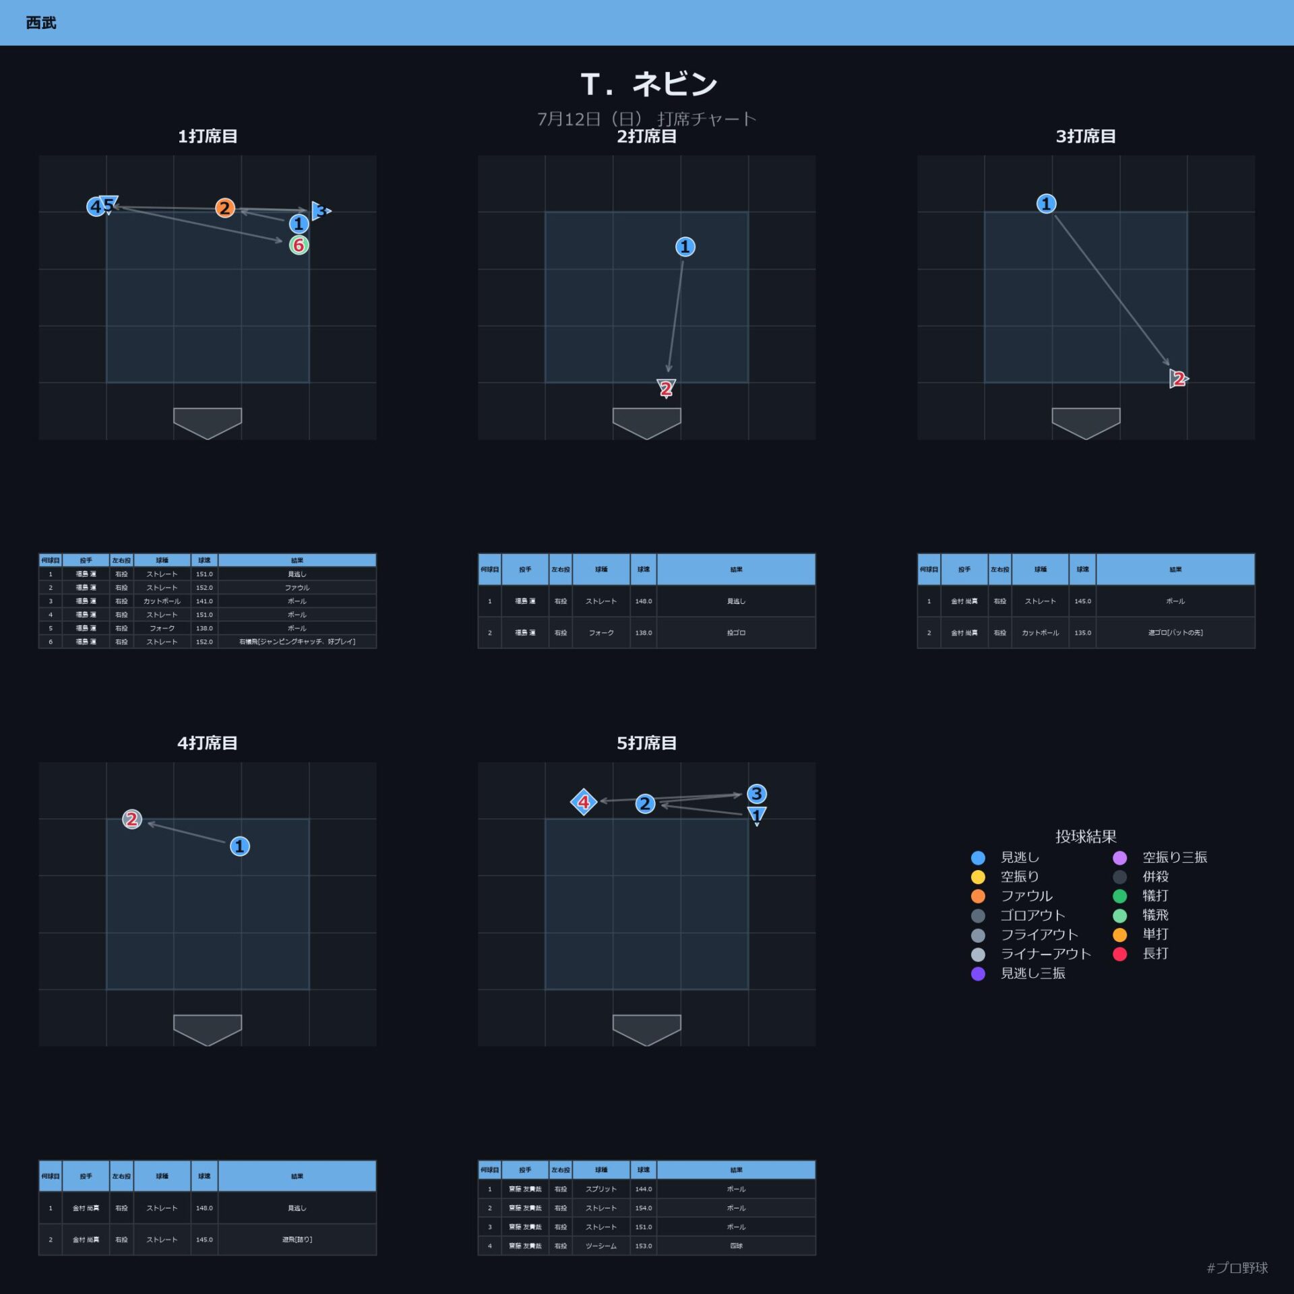Select gray marker 2 in at-bat 4 chart
The width and height of the screenshot is (1294, 1294).
click(132, 819)
